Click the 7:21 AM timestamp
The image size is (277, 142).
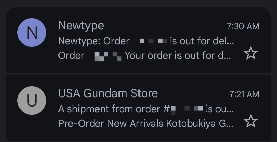tap(244, 94)
